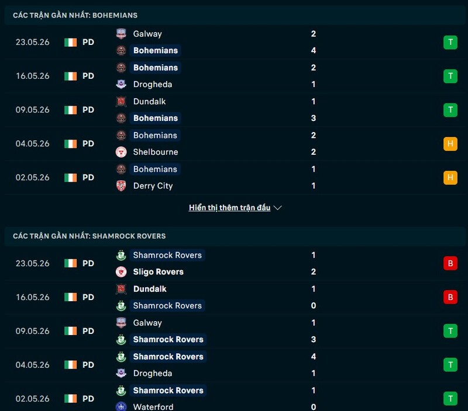Click red B badge for Dundalk 1-0 Shamrock
Screen dimensions: 468x411
pos(450,297)
